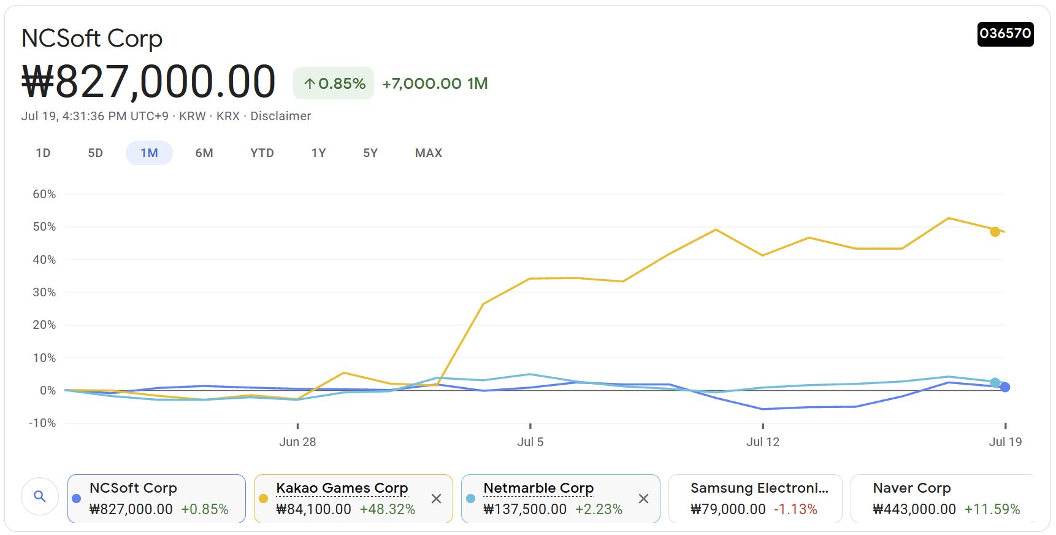
Task: Show the 1Y chart range
Action: coord(318,153)
